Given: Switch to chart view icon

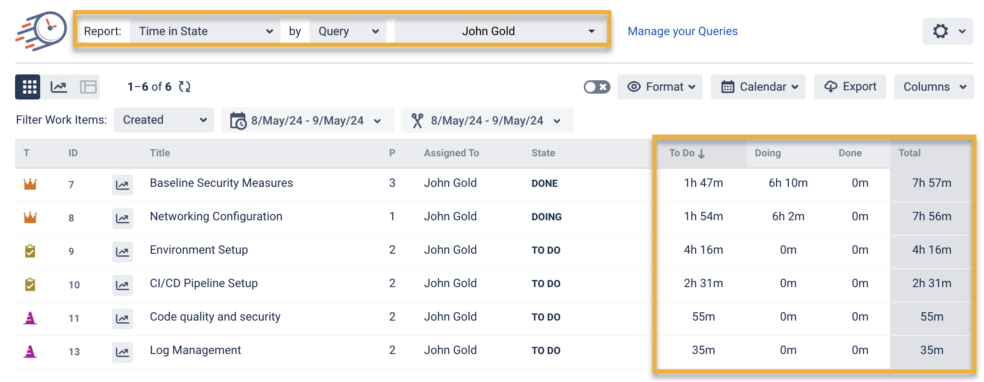Looking at the screenshot, I should 59,87.
